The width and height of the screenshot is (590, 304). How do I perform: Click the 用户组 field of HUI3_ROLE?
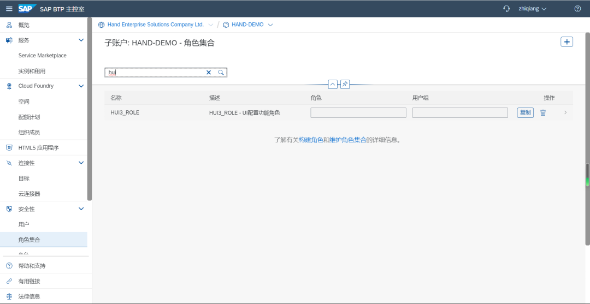pyautogui.click(x=460, y=113)
